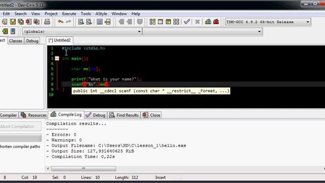Expand the TDM-GCC compiler set dropdown
Viewport: 325px width, 183px height.
tap(308, 22)
